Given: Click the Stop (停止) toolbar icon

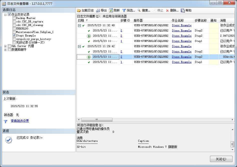Looking at the screenshot, I should point(154,10).
